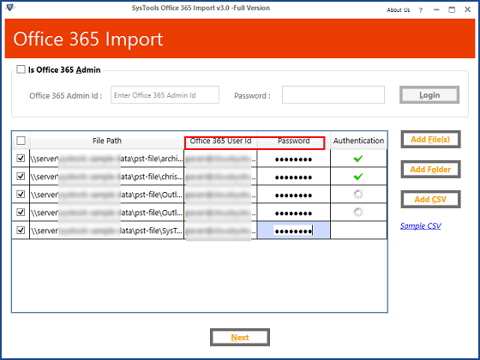Uncheck the fourth row Outl... checkbox
The width and height of the screenshot is (480, 360).
point(21,213)
